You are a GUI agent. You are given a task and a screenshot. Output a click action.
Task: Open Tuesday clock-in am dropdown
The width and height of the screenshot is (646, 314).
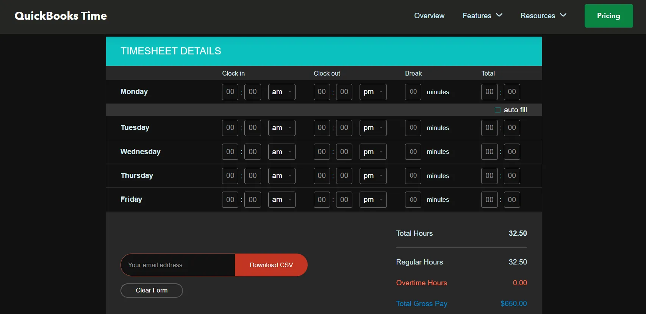pos(282,128)
